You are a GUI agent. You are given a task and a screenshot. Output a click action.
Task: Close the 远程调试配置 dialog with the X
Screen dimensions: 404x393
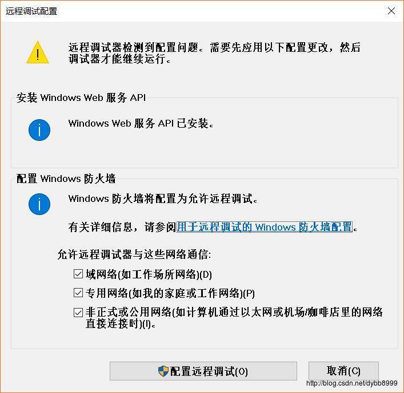pyautogui.click(x=391, y=11)
